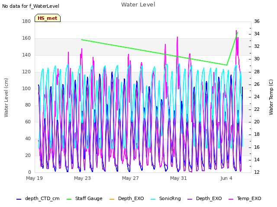Click the May 31 date label
Screen dimensions: 277x207
tap(178, 178)
